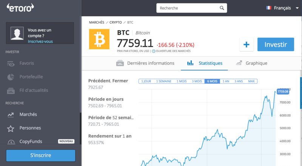Click the S'inscrire button
Image resolution: width=302 pixels, height=166 pixels.
point(41,155)
